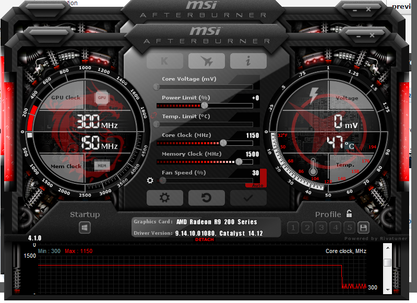Reset settings with the circular arrow button
The height and width of the screenshot is (303, 417).
pos(206,198)
